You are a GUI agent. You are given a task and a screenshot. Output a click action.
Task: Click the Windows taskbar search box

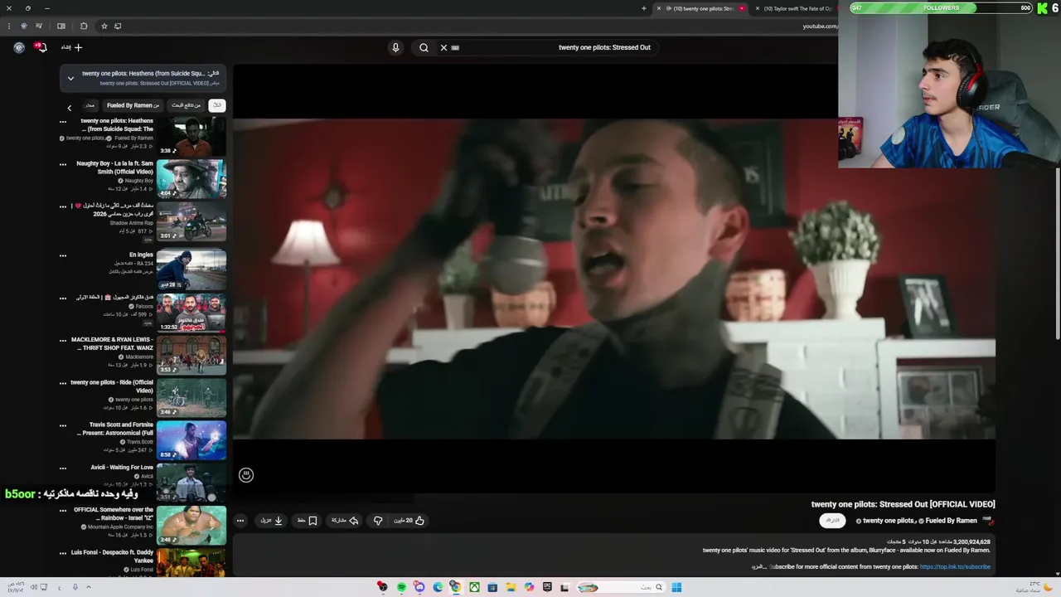tap(622, 587)
